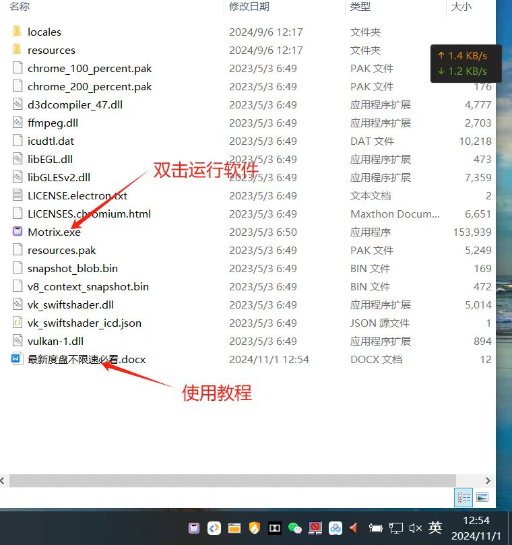The width and height of the screenshot is (512, 545).
Task: Click the left arrow of horizontal scrollbar
Action: (x=4, y=480)
